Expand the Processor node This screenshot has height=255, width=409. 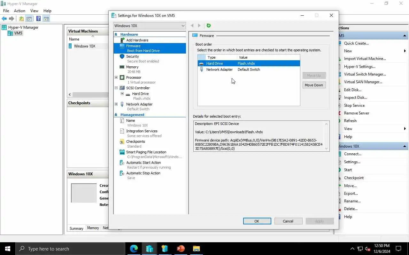pos(116,77)
